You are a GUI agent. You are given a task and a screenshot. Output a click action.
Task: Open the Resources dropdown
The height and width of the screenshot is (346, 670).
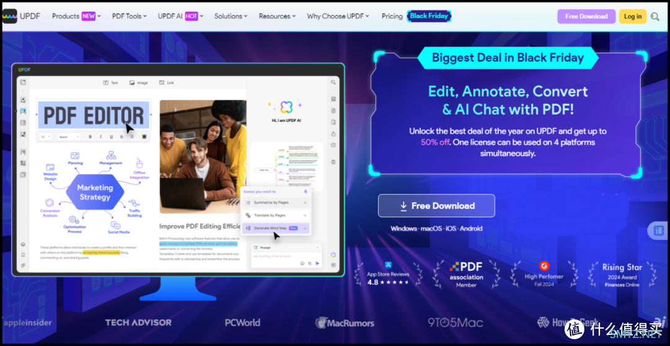[277, 16]
